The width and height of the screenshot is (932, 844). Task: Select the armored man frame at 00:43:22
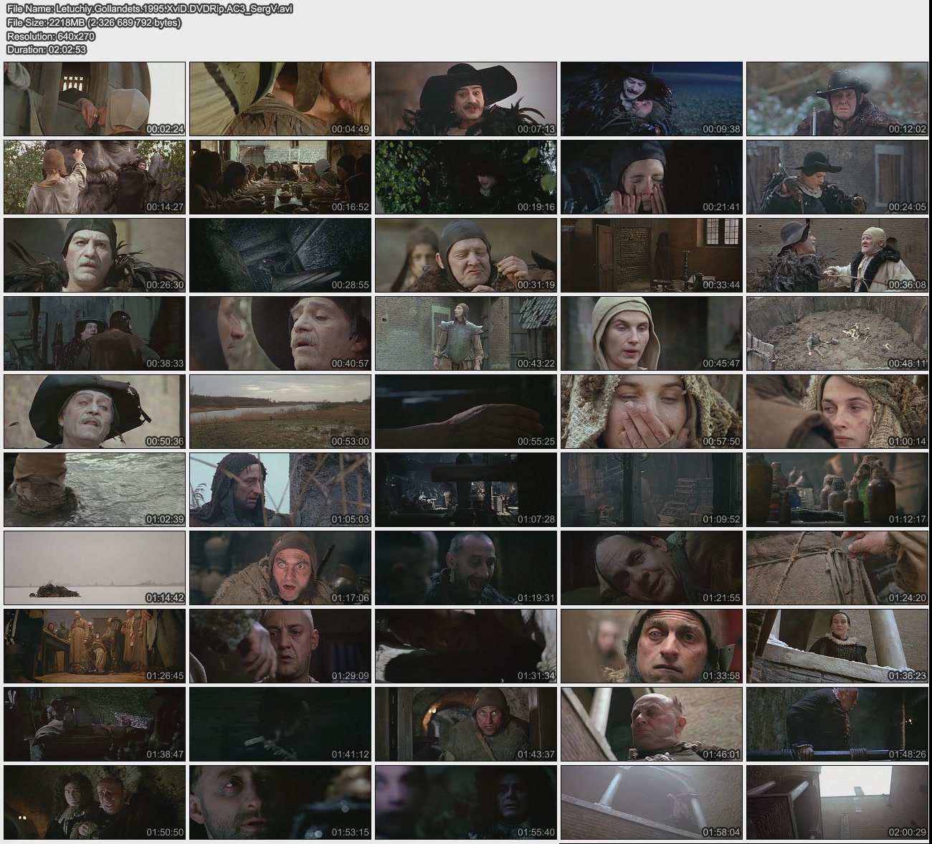(465, 333)
